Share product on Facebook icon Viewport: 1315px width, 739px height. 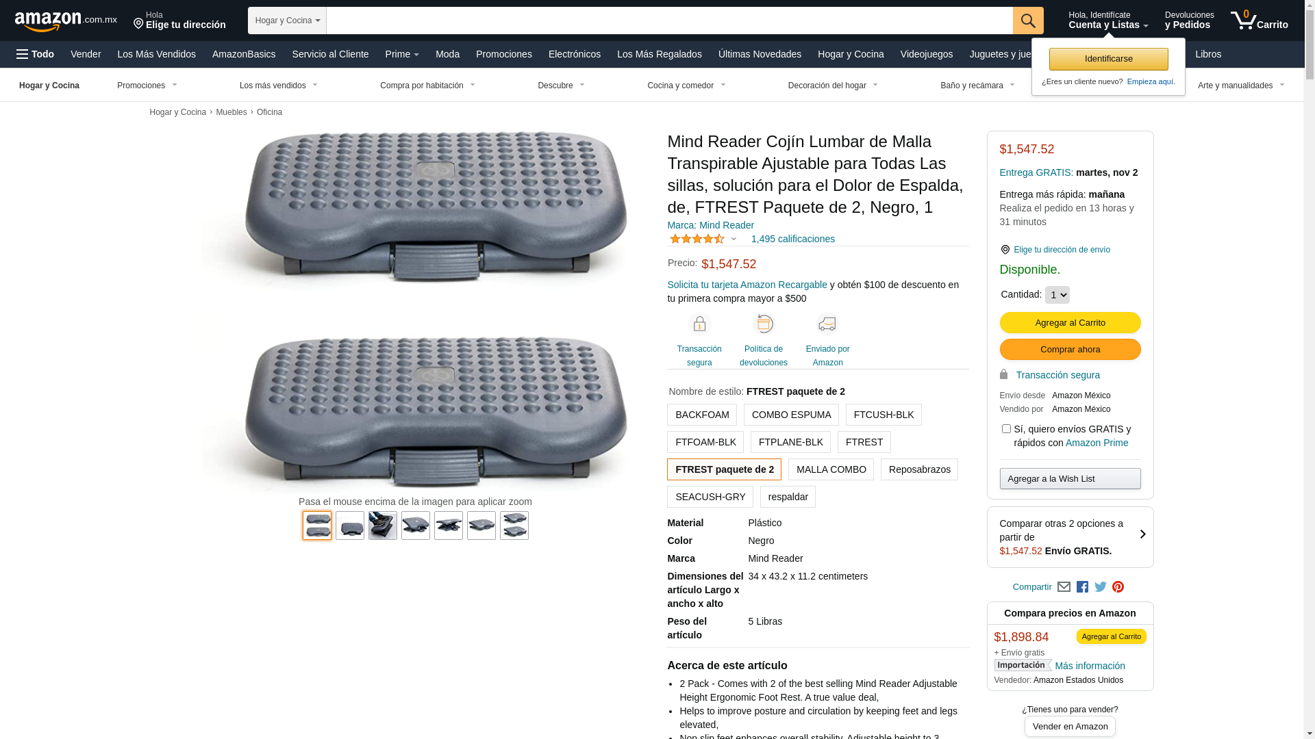click(1082, 587)
